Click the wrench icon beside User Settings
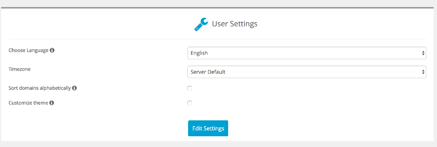Image resolution: width=437 pixels, height=147 pixels. point(201,24)
